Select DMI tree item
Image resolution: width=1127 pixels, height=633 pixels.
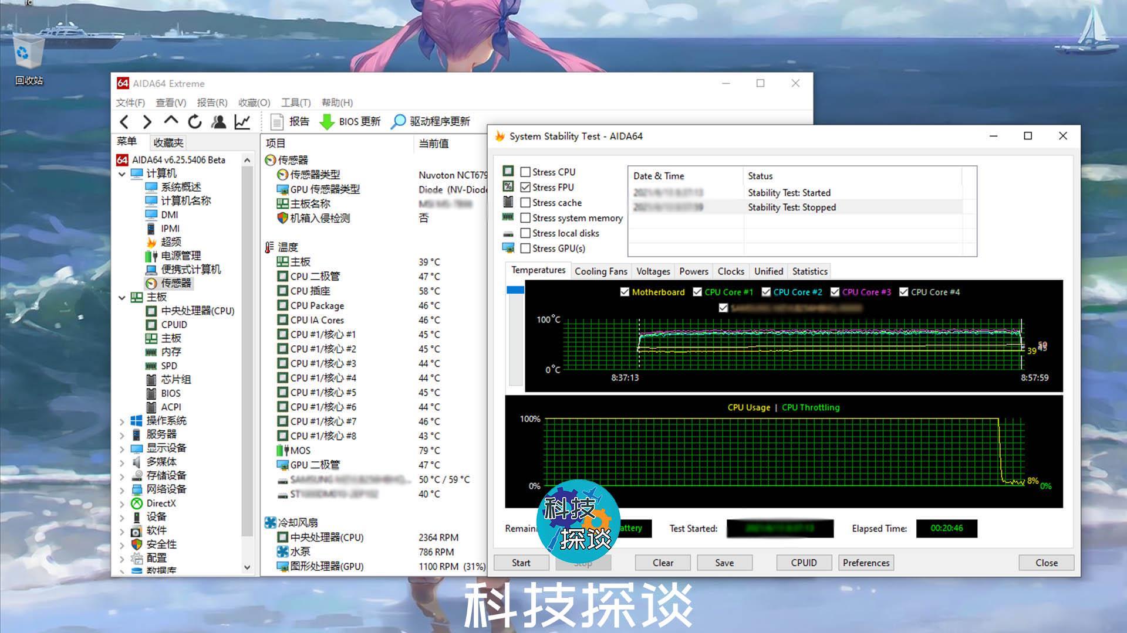(x=162, y=215)
